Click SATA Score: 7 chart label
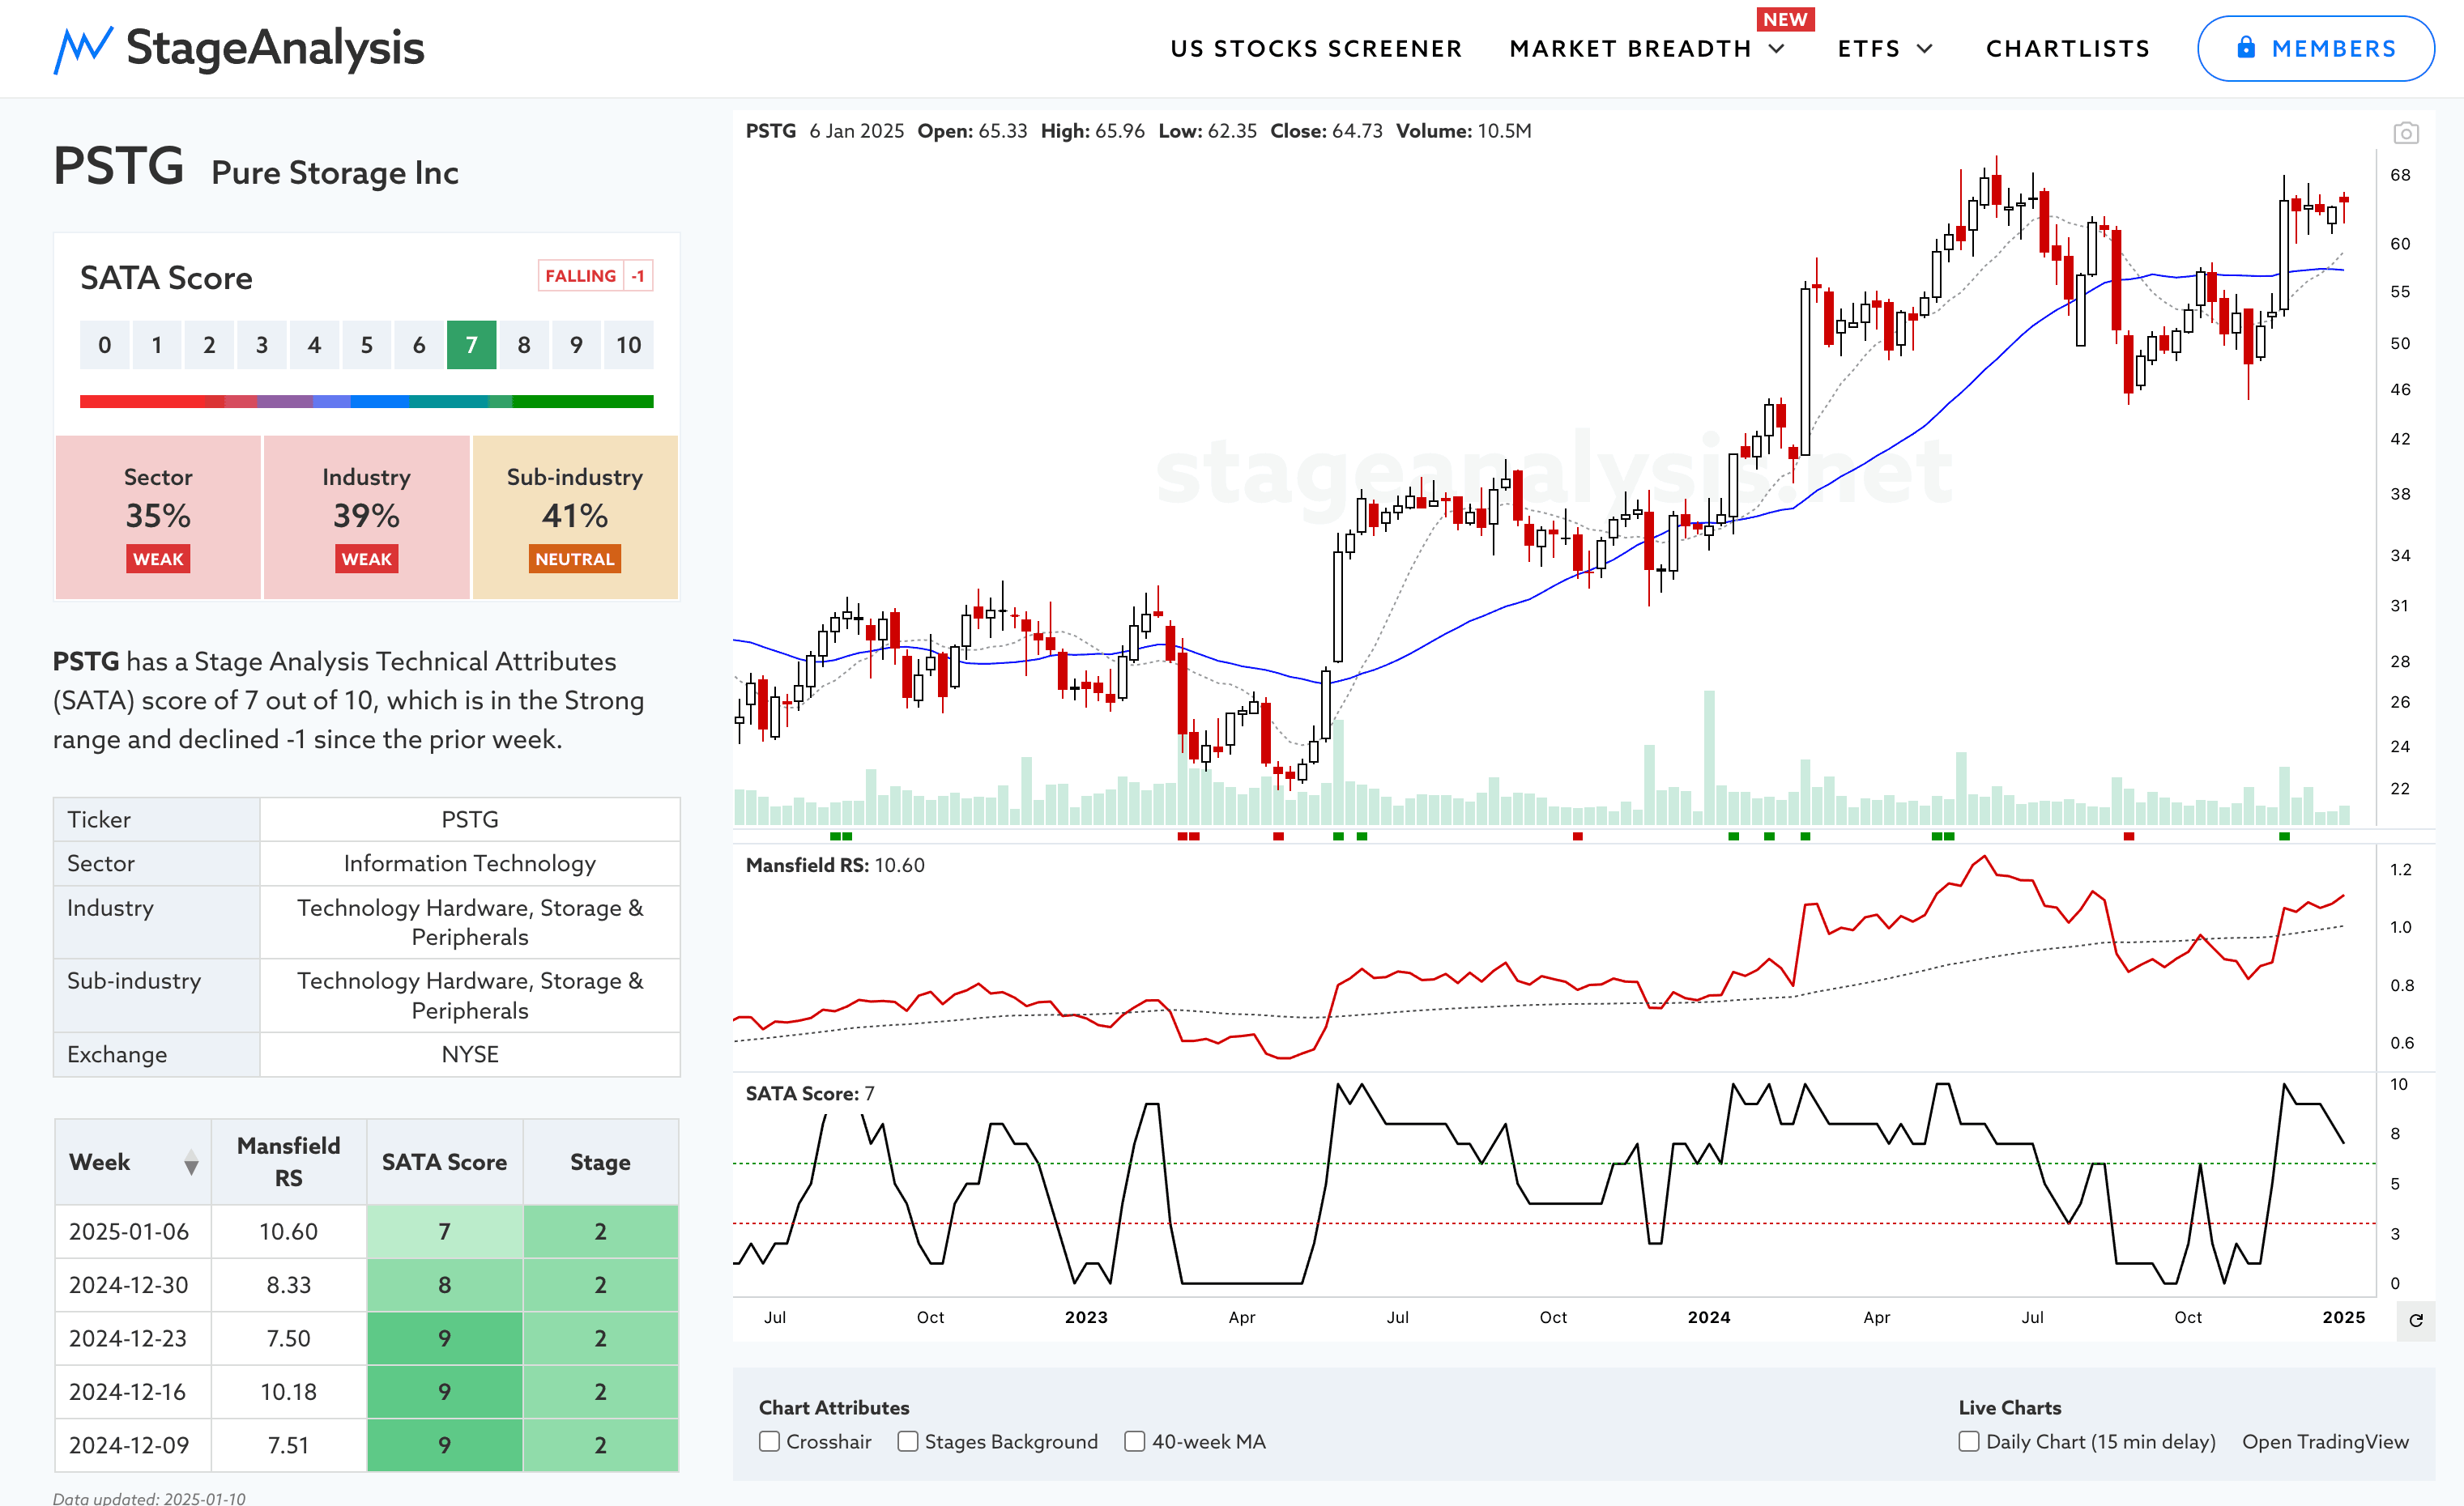2464x1506 pixels. (810, 1093)
